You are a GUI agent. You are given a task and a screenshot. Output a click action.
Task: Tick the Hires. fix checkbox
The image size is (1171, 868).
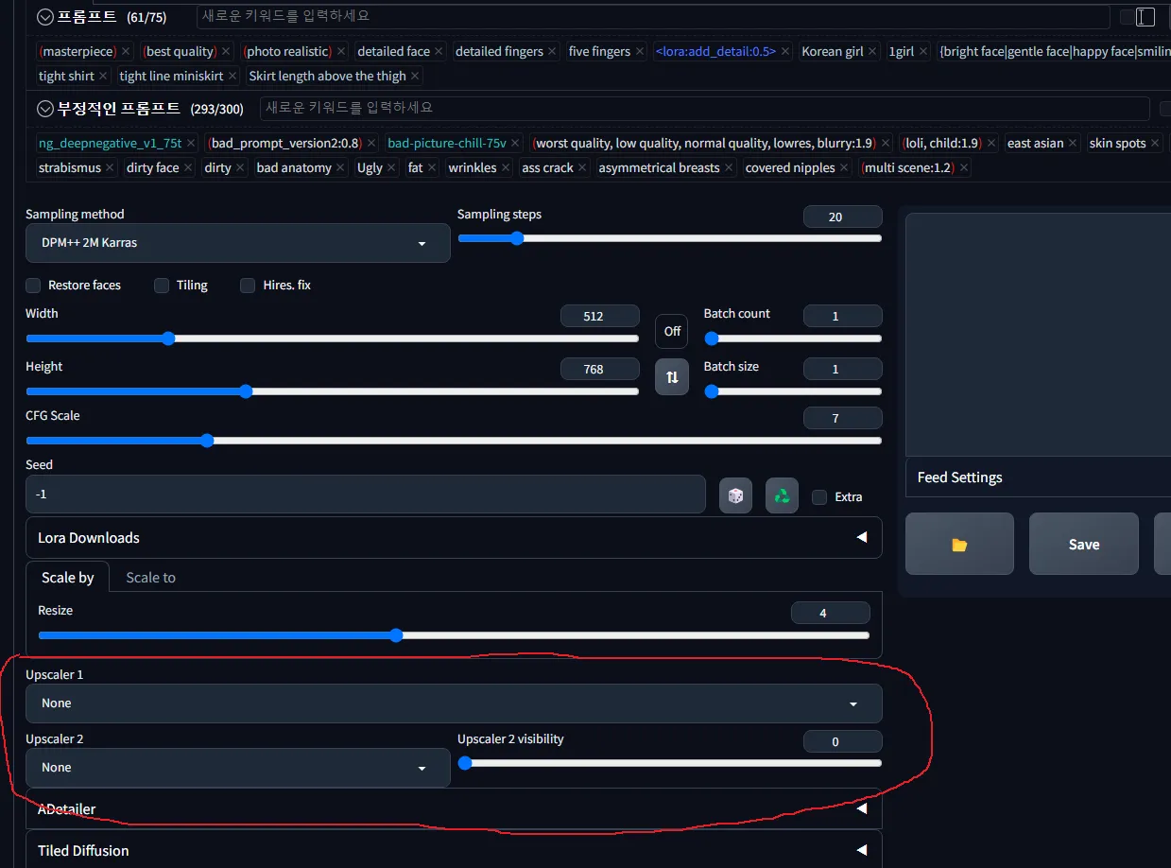tap(248, 285)
